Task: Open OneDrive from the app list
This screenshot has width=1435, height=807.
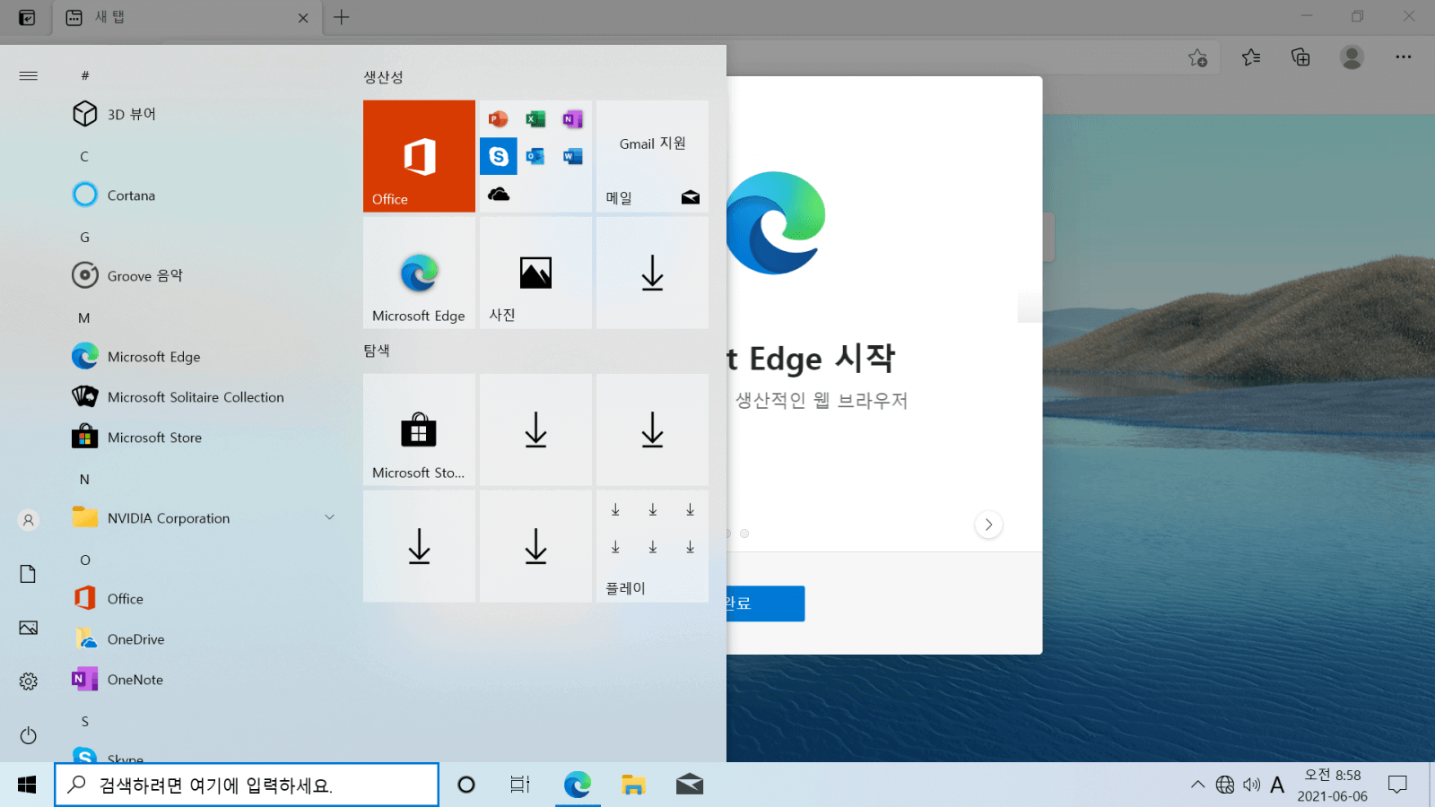Action: pyautogui.click(x=206, y=638)
